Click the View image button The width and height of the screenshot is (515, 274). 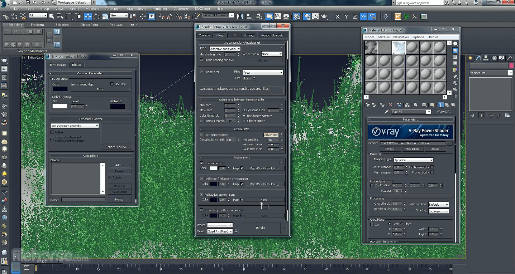point(412,149)
